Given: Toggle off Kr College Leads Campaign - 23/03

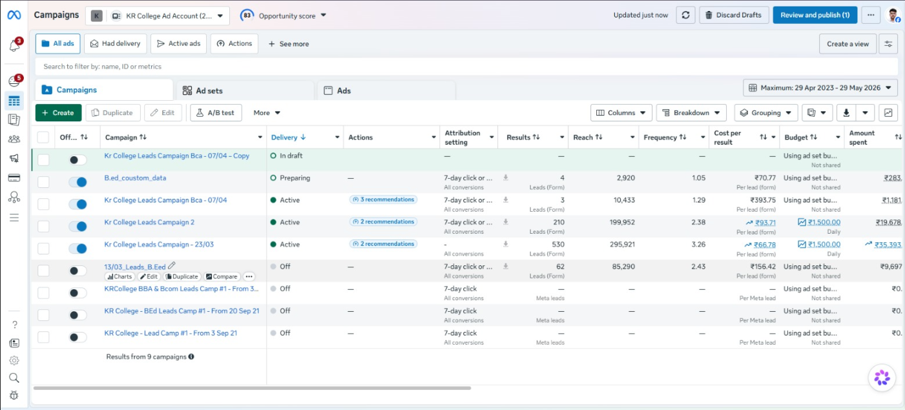Looking at the screenshot, I should click(x=78, y=249).
